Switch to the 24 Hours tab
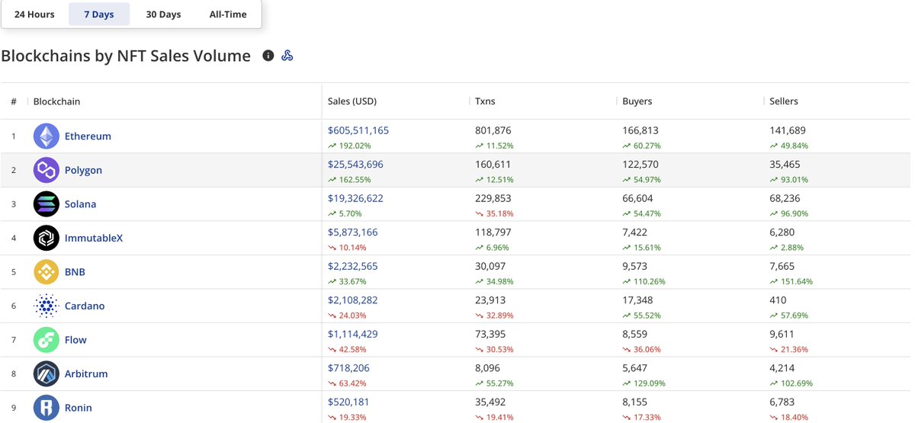915x423 pixels. (34, 14)
